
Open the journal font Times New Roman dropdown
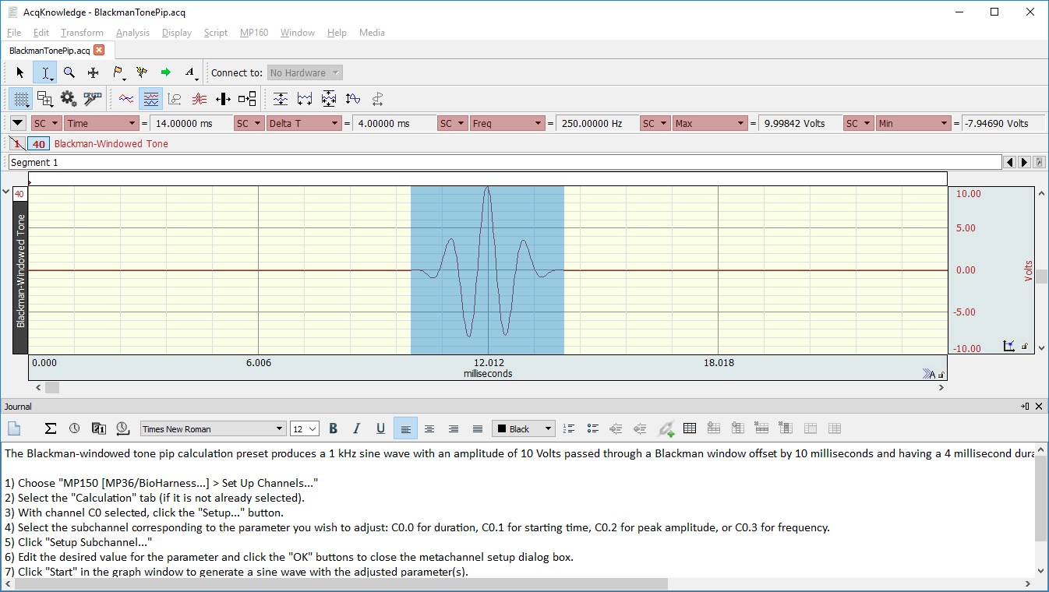point(213,428)
